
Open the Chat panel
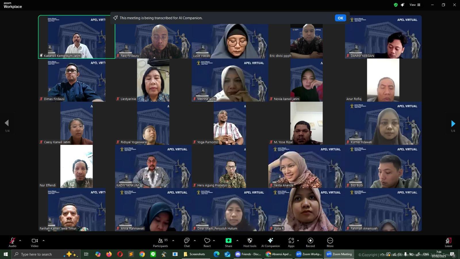[x=187, y=242]
